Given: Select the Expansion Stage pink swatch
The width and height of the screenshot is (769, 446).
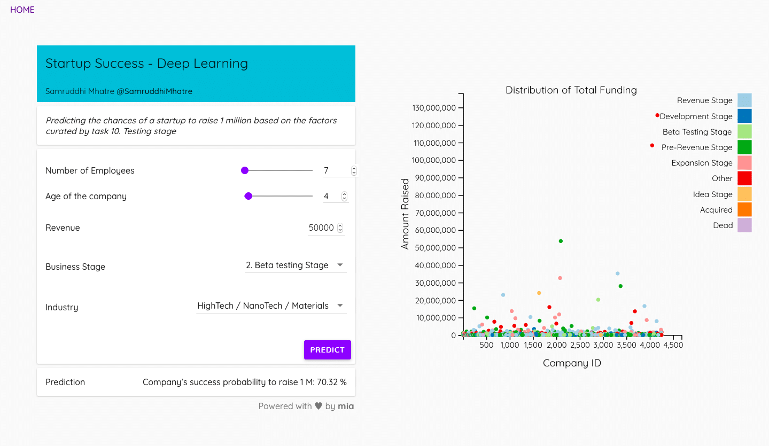Looking at the screenshot, I should click(744, 162).
